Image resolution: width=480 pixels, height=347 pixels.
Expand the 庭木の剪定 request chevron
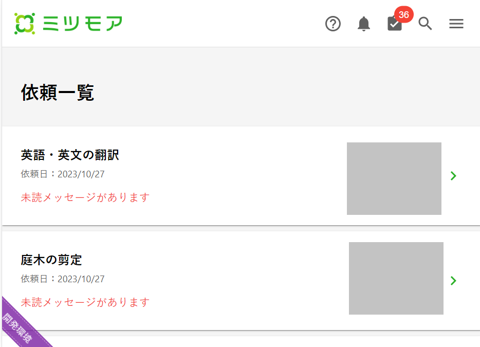click(453, 281)
